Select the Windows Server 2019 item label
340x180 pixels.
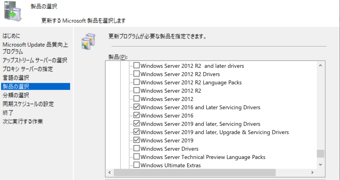[x=167, y=141]
